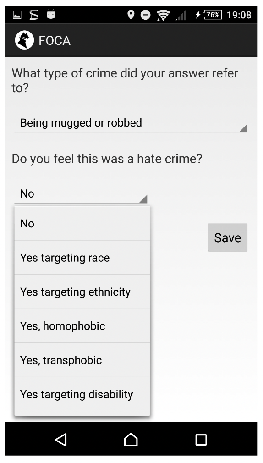Viewport: 263px width, 463px height.
Task: Tap the do-not-disturb status icon
Action: (x=145, y=15)
